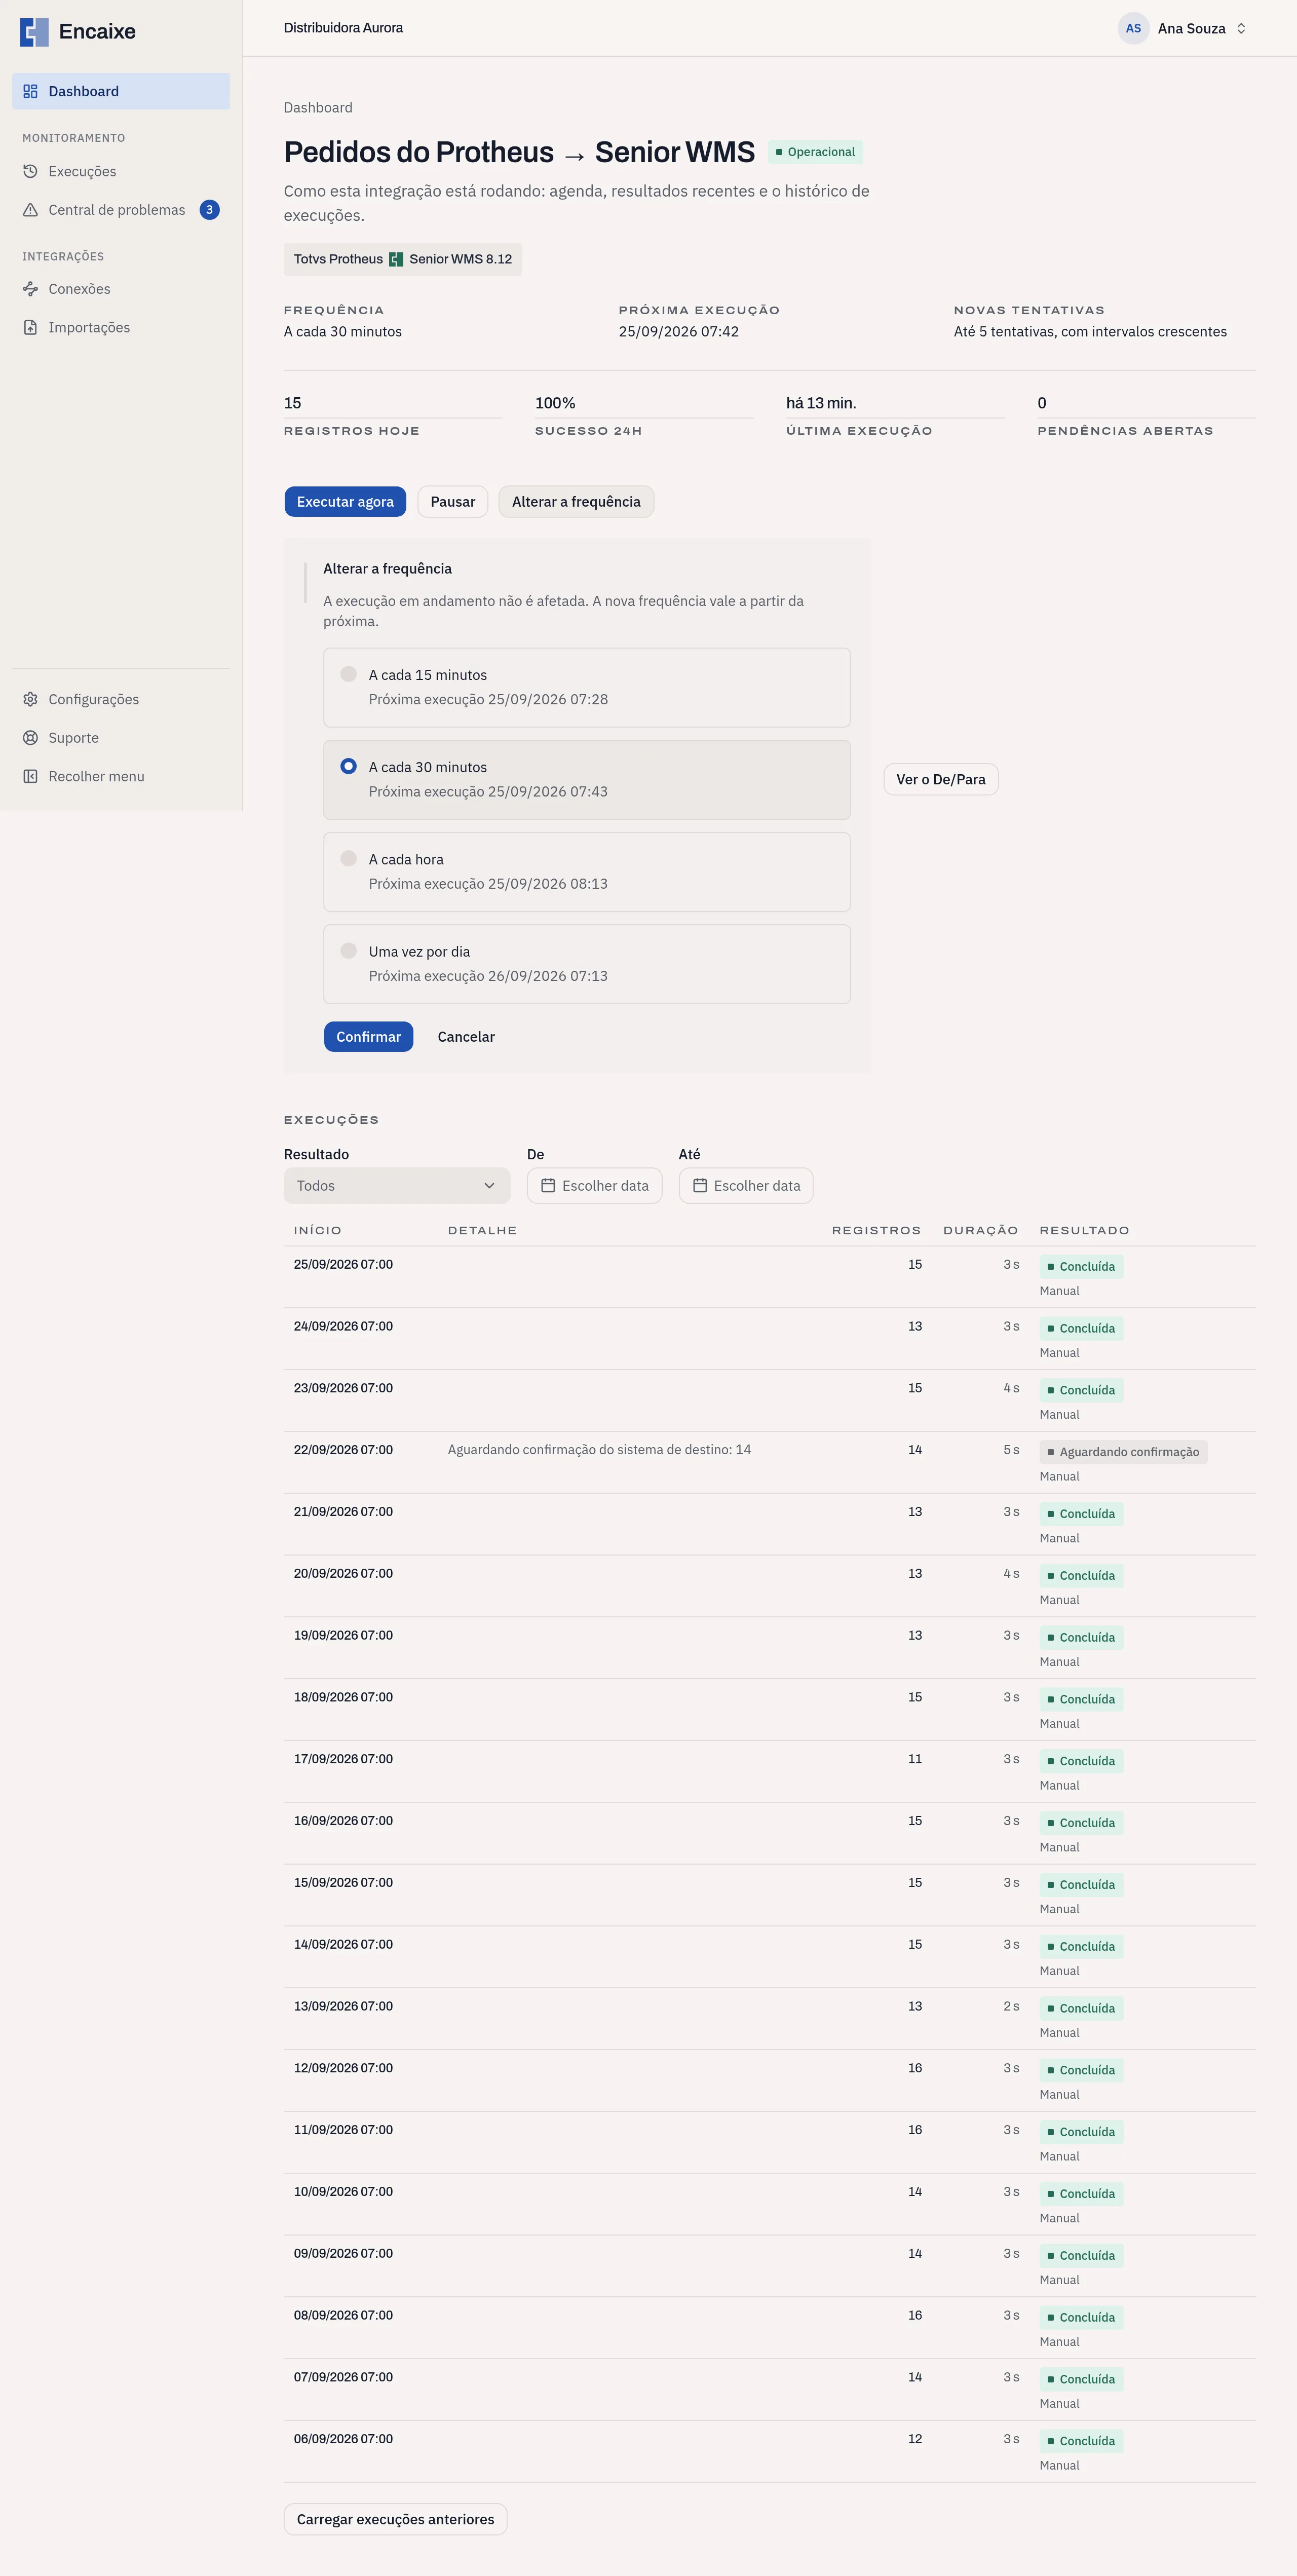Click the Encaixe logo icon

34,32
